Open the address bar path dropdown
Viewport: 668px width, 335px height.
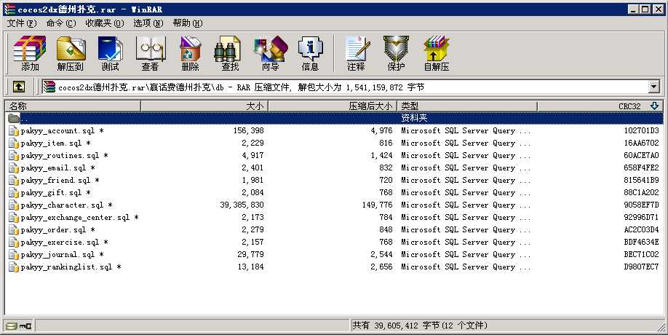(x=654, y=87)
